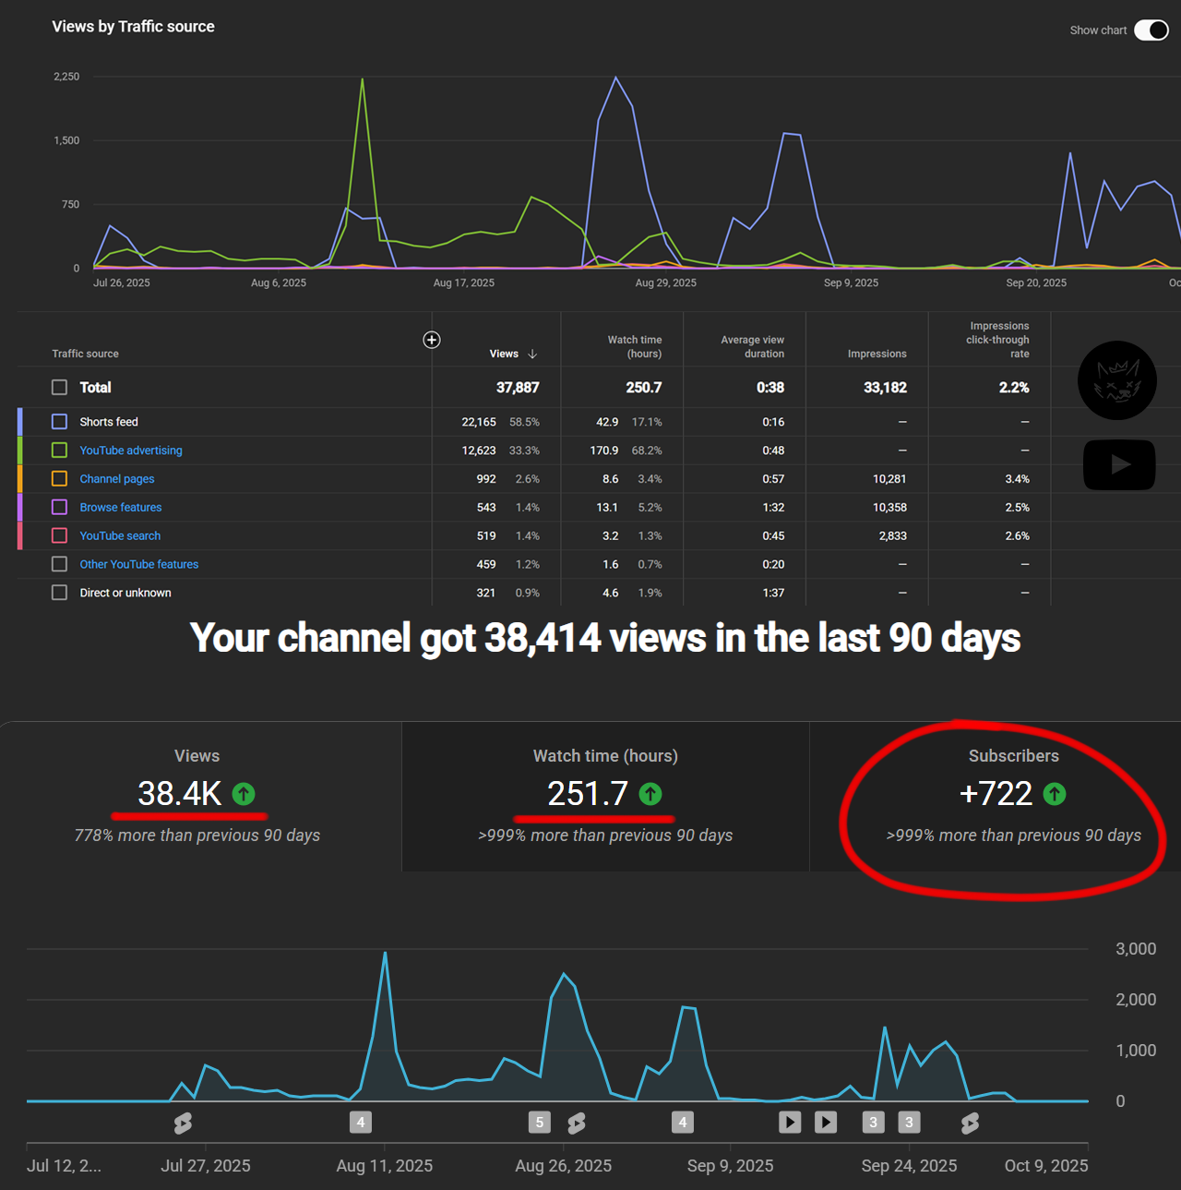Open the Channel pages traffic source link
Image resolution: width=1181 pixels, height=1190 pixels.
pyautogui.click(x=117, y=479)
